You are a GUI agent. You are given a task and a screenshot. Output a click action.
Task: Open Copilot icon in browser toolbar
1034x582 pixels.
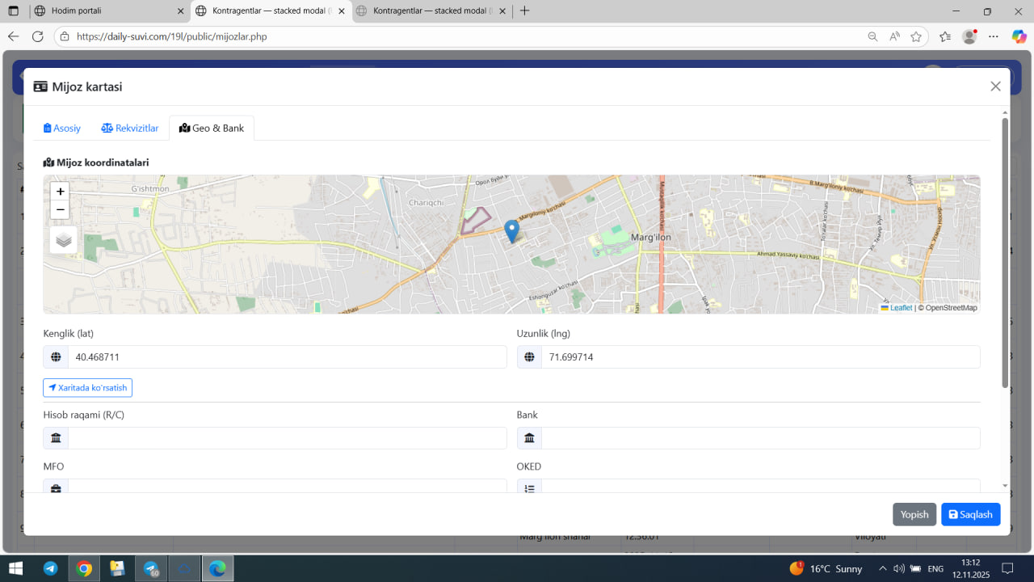click(1019, 36)
